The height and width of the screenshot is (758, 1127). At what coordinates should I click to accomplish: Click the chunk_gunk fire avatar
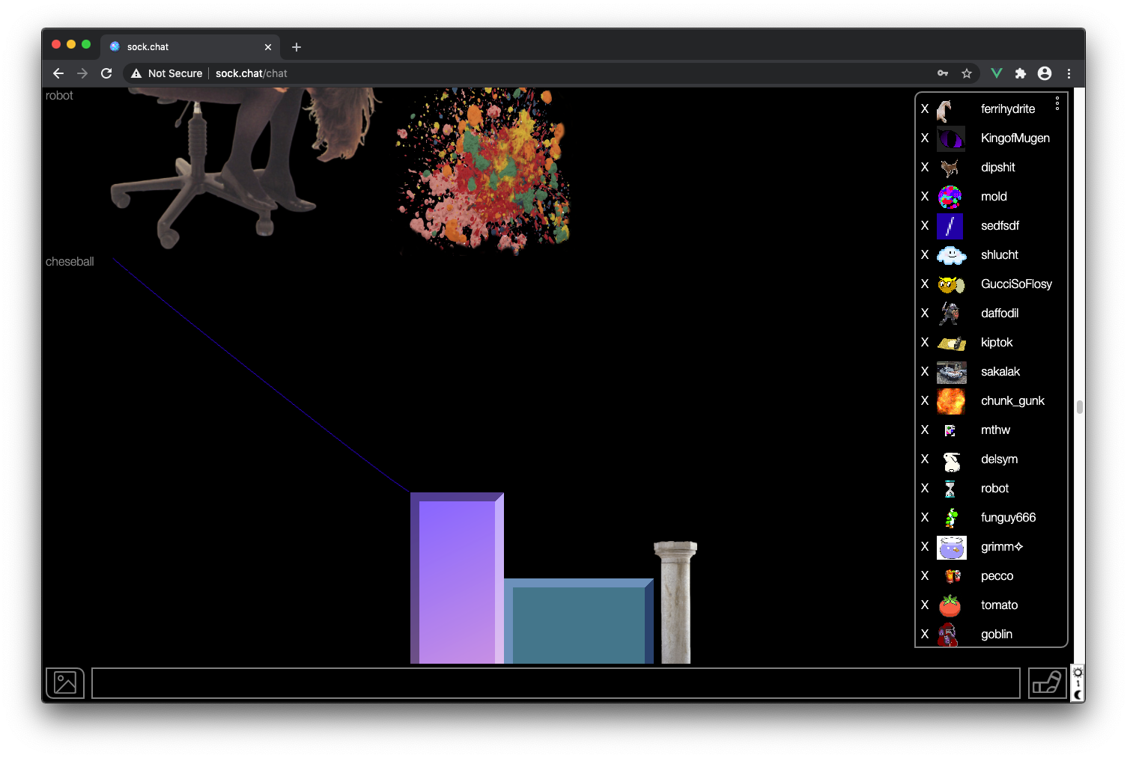click(x=951, y=401)
